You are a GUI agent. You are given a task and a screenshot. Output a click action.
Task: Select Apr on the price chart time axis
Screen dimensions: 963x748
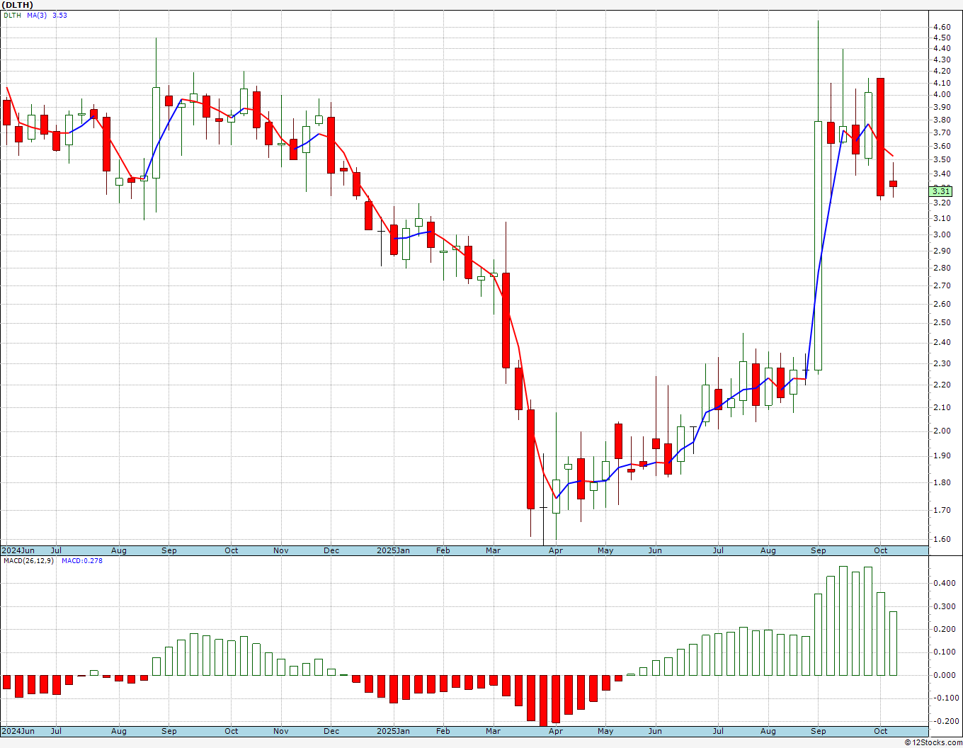point(556,550)
